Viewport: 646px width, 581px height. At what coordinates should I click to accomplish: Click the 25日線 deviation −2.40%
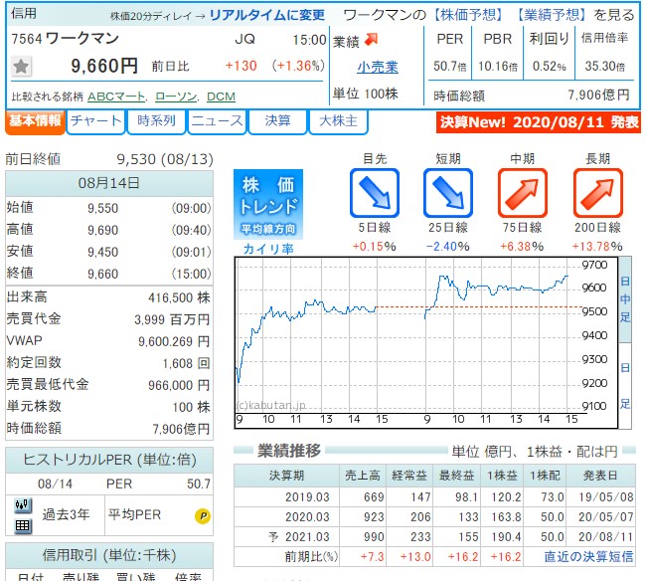coord(448,247)
